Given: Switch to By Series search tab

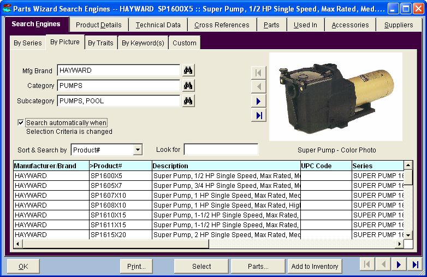Looking at the screenshot, I should click(x=28, y=43).
